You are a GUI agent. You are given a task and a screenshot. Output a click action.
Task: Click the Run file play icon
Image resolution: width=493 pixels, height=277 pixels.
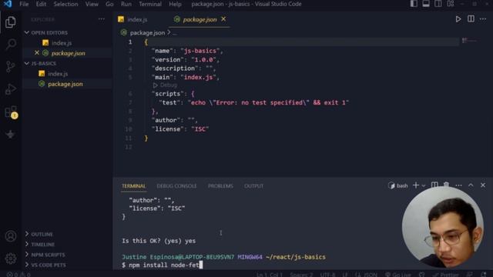[x=458, y=19]
